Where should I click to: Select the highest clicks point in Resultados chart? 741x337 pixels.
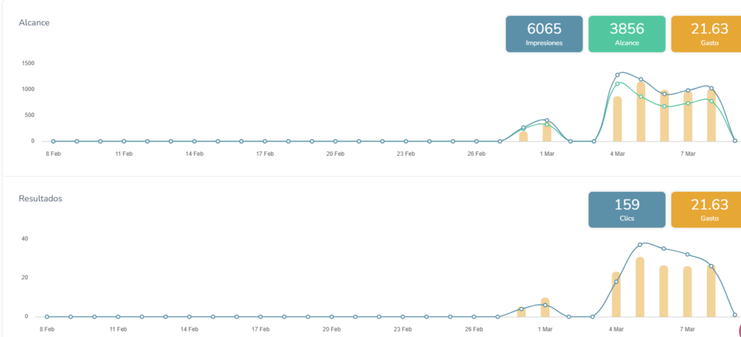(640, 245)
